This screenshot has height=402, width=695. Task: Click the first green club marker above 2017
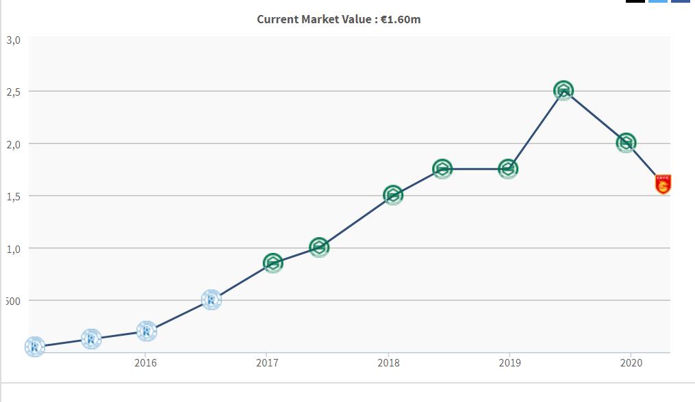pyautogui.click(x=273, y=263)
